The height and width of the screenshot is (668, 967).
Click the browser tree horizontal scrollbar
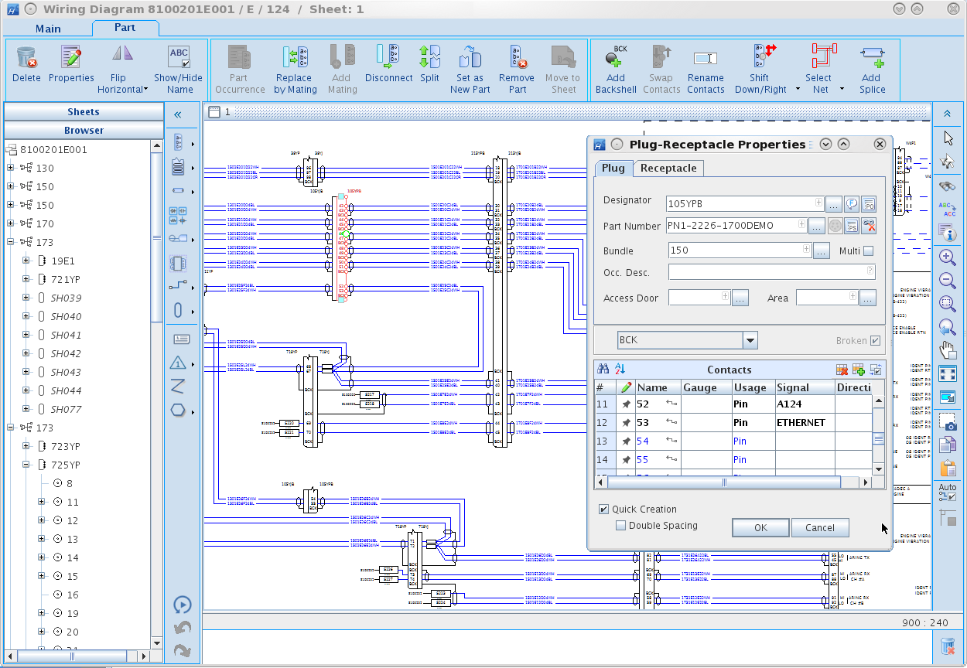(x=77, y=657)
